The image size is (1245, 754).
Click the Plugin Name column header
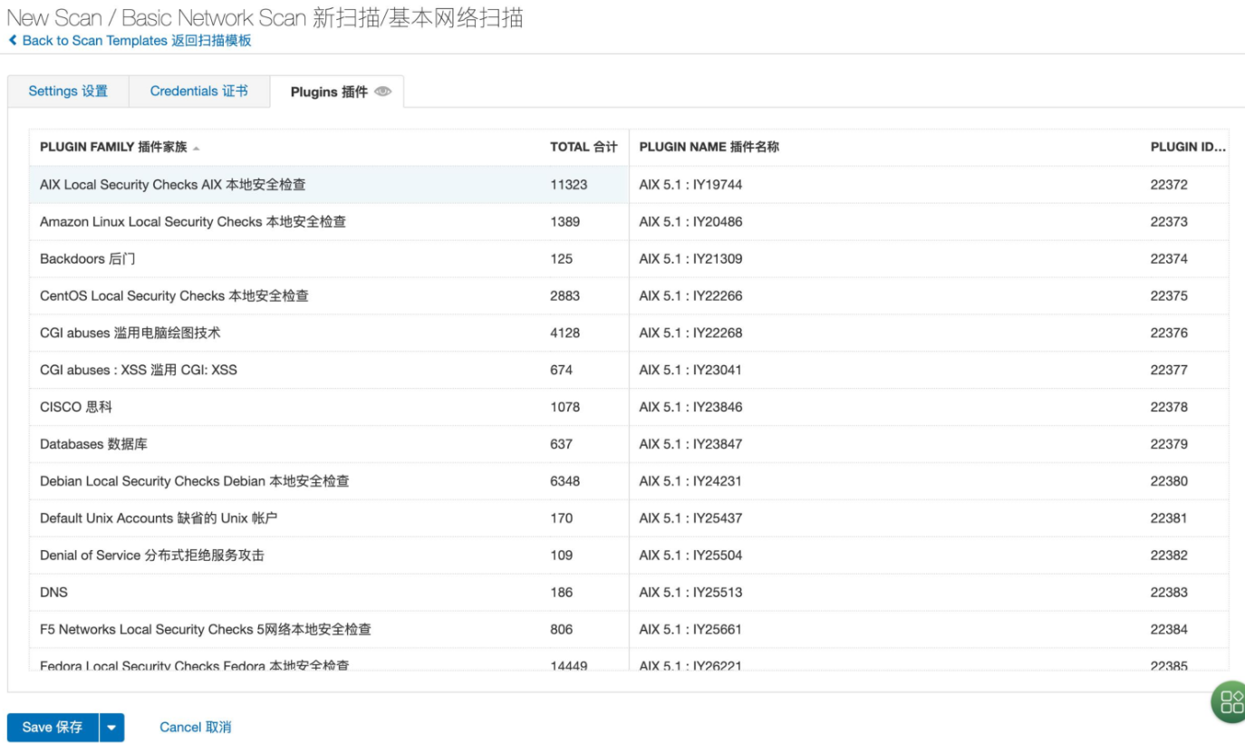[709, 147]
